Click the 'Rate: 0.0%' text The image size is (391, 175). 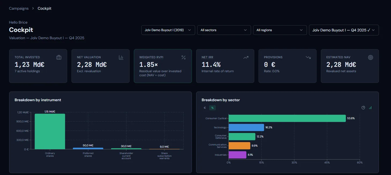(x=272, y=71)
